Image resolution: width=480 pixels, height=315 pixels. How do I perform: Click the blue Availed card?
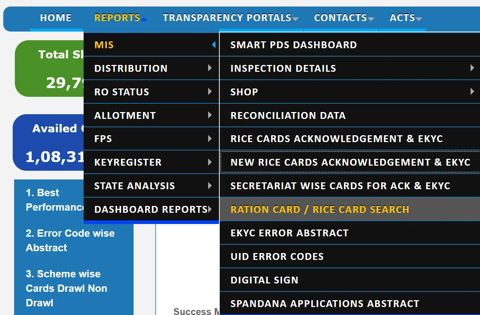(x=48, y=142)
